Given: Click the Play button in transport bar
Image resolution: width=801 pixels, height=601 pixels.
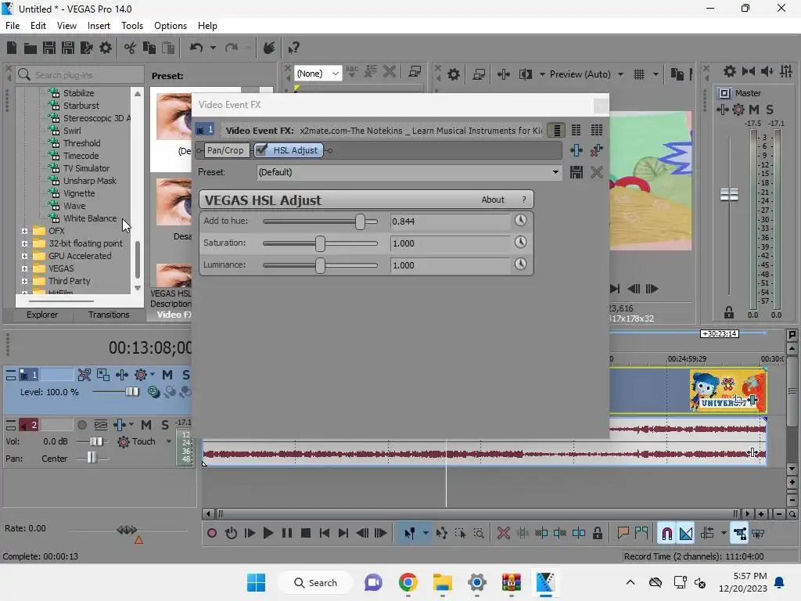Looking at the screenshot, I should [x=268, y=534].
